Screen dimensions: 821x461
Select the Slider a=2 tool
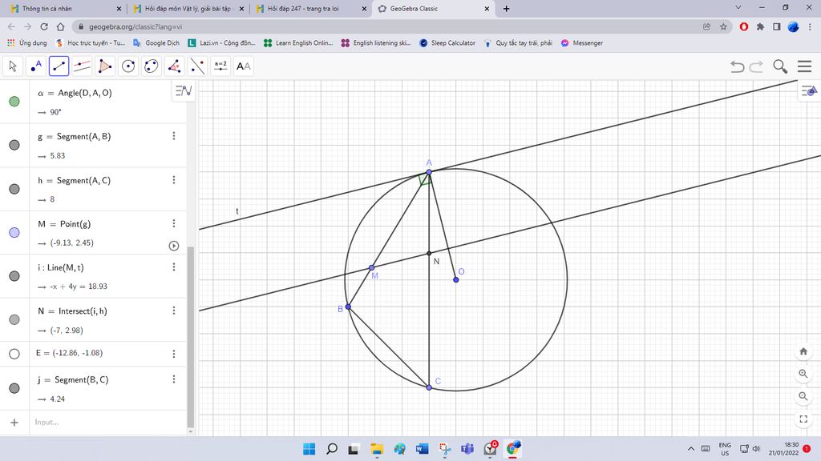220,66
